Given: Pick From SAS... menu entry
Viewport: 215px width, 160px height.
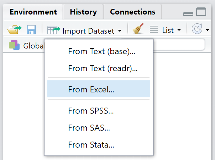Looking at the screenshot, I should pos(89,128).
